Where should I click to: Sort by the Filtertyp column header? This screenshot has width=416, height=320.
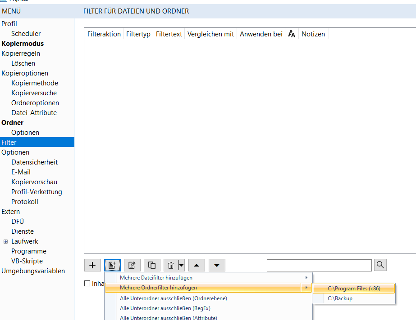point(138,34)
